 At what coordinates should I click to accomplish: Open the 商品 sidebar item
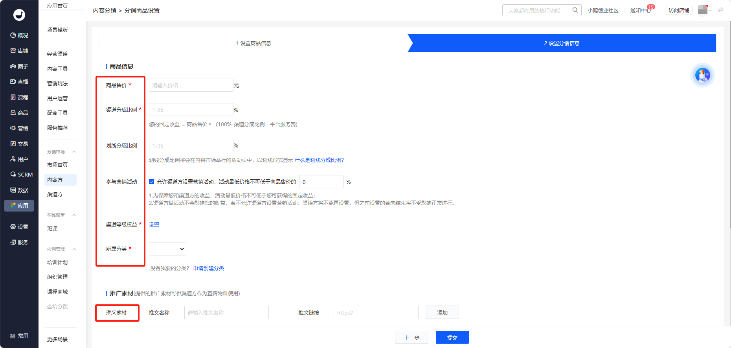(19, 113)
